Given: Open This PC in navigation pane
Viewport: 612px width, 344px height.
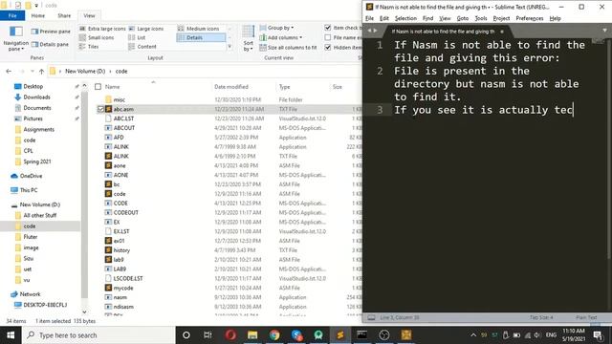Looking at the screenshot, I should 29,190.
